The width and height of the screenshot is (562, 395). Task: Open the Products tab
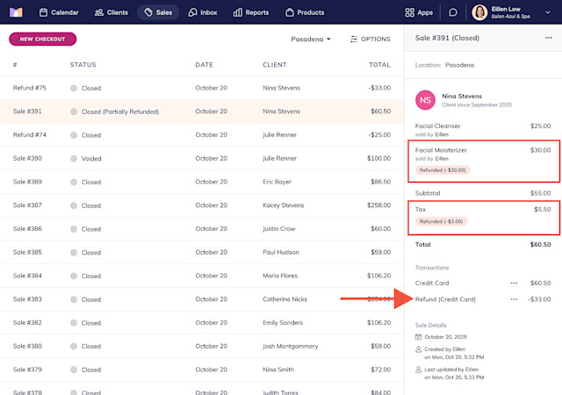click(305, 12)
